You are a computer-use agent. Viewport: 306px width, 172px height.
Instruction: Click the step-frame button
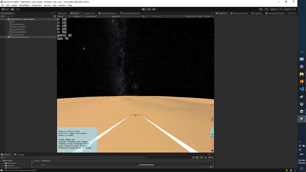[154, 9]
